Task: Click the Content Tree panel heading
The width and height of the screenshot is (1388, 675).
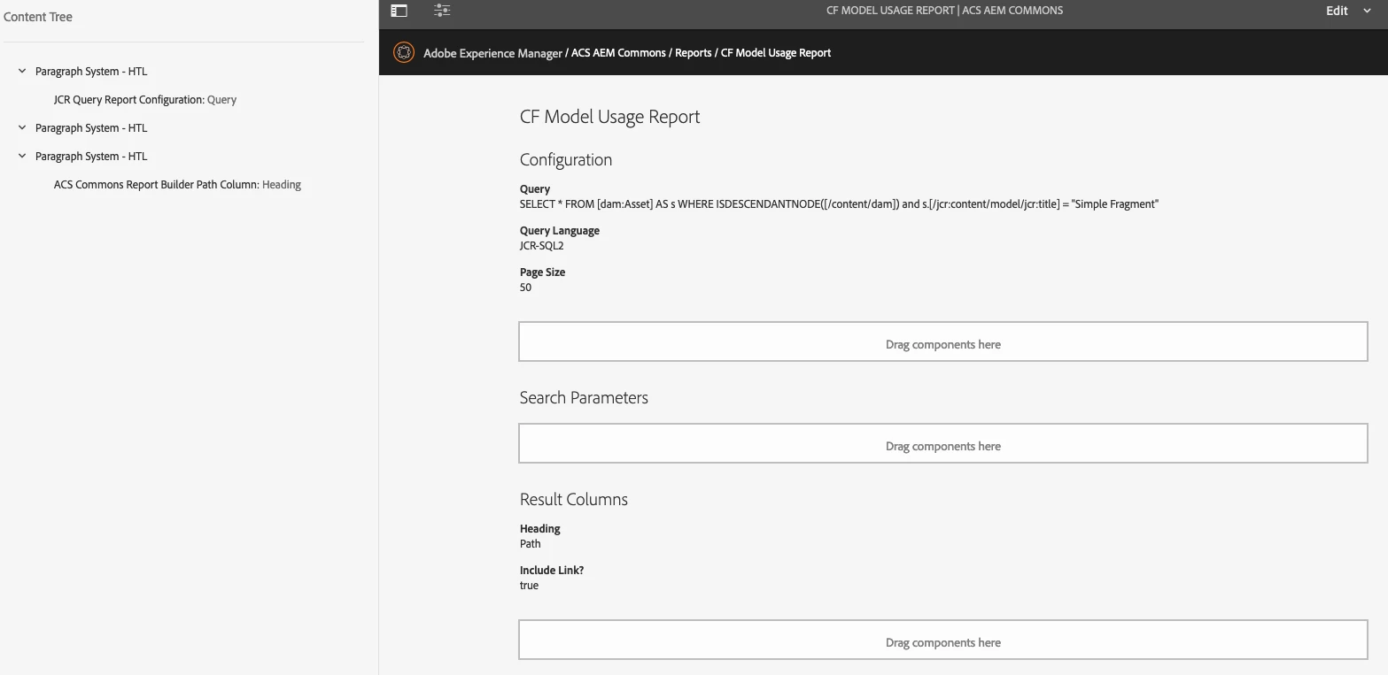Action: click(38, 17)
